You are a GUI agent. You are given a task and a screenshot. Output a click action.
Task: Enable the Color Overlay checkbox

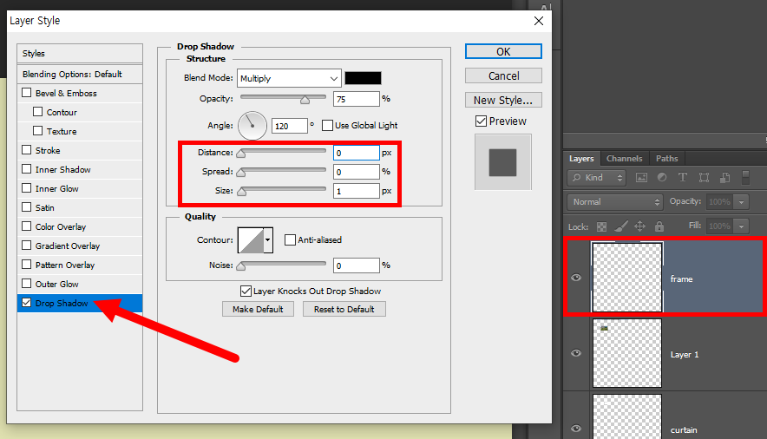pos(27,226)
